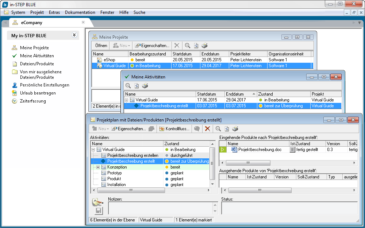
Task: Collapse Virtual Guide node in Projektplan activities
Action: [x=93, y=150]
